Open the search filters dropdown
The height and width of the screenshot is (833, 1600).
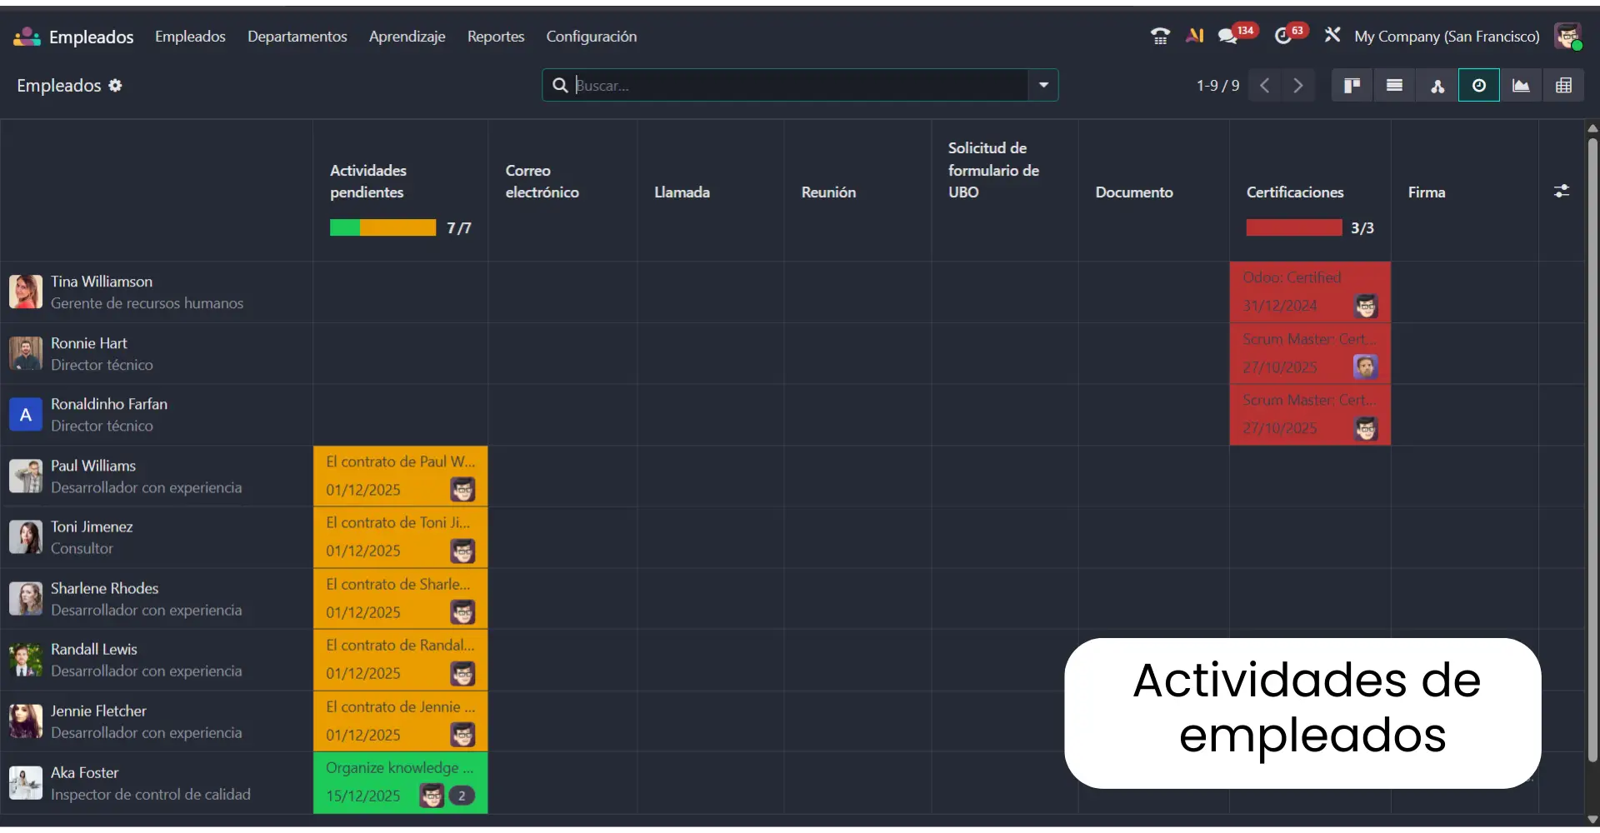point(1043,85)
